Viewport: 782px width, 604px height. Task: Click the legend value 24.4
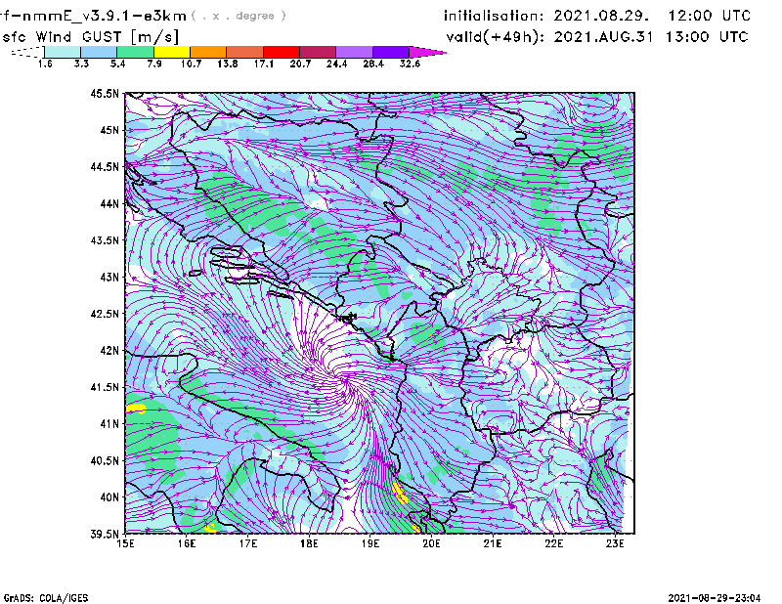336,64
